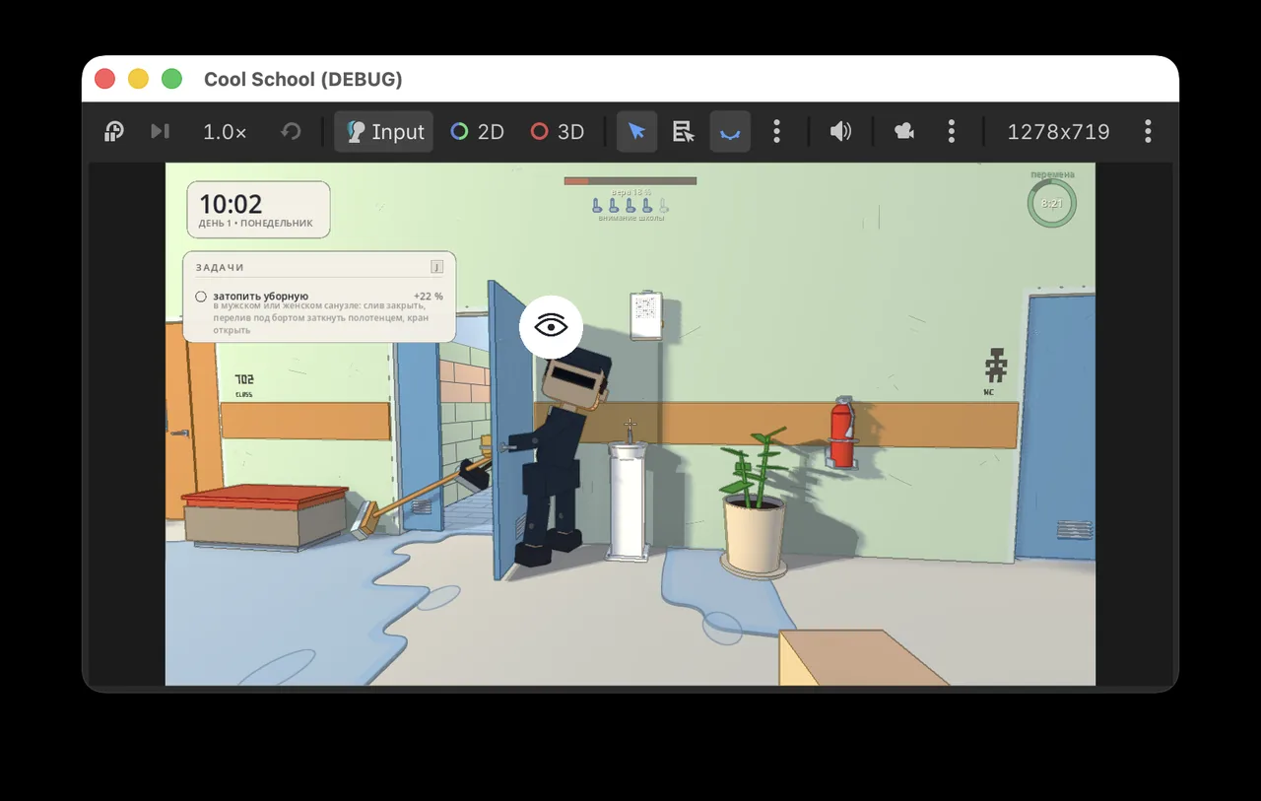1261x801 pixels.
Task: Collapse tasks panel using the J key icon
Action: (436, 267)
